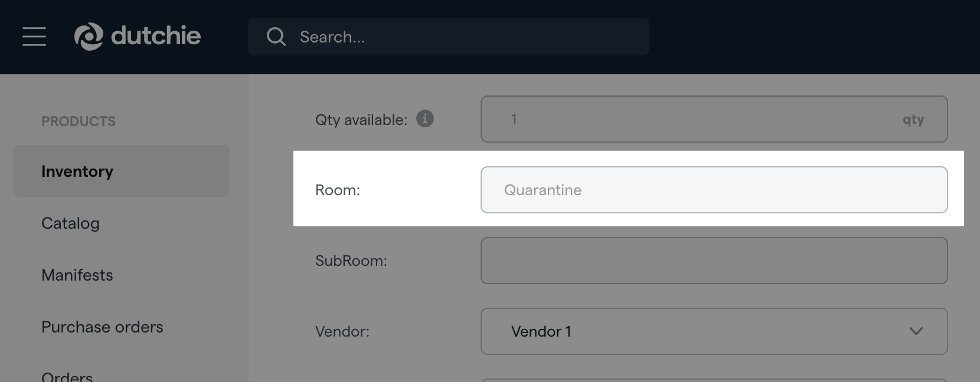Select Manifests from the sidebar
The width and height of the screenshot is (980, 382).
77,275
